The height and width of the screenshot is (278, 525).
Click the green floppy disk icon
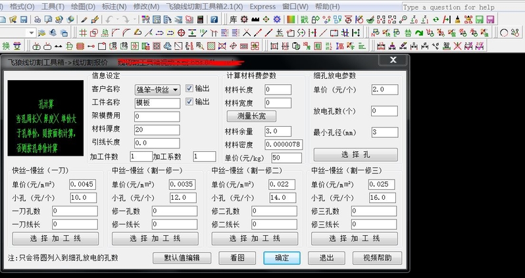480,20
